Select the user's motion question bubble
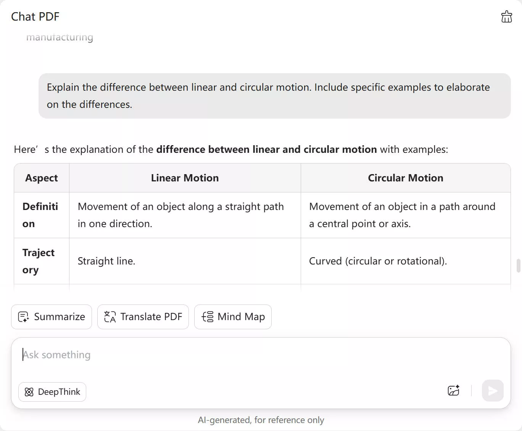522x431 pixels. pos(274,96)
